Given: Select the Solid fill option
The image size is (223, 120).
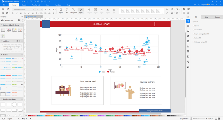Looking at the screenshot, I should tap(196, 26).
